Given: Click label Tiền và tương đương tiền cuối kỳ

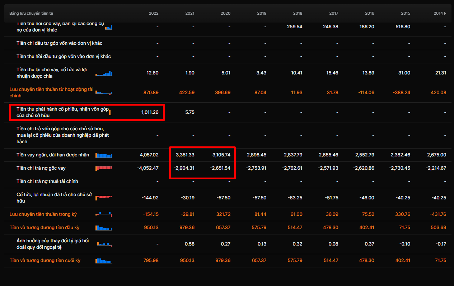Looking at the screenshot, I should [45, 261].
